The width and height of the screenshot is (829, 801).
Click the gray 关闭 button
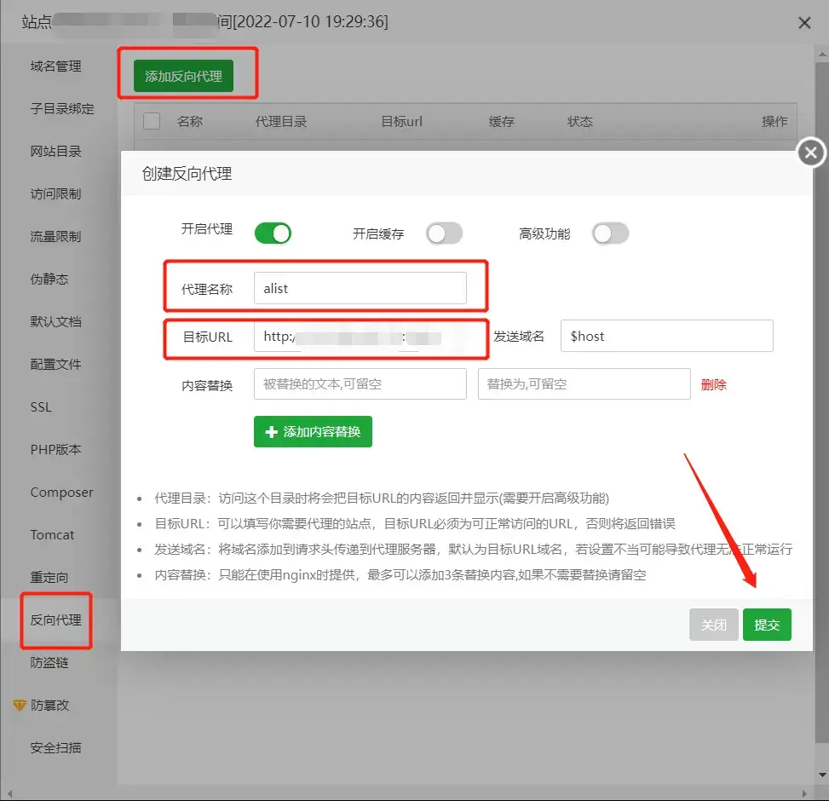(x=714, y=625)
